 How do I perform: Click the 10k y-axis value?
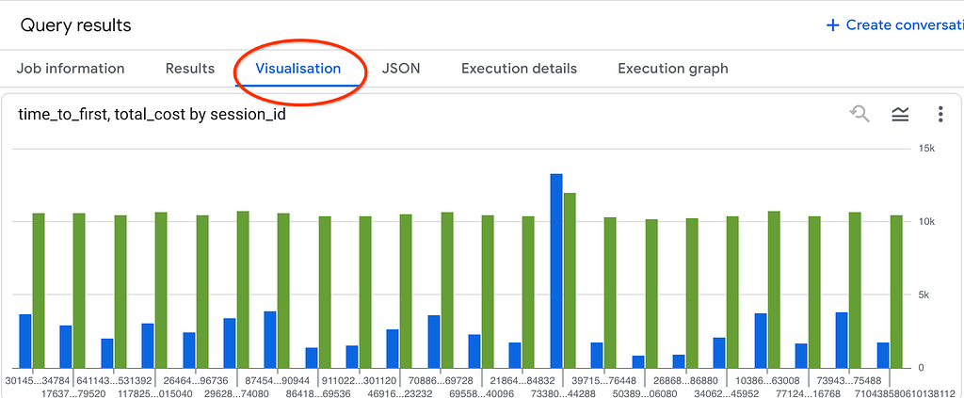click(926, 221)
